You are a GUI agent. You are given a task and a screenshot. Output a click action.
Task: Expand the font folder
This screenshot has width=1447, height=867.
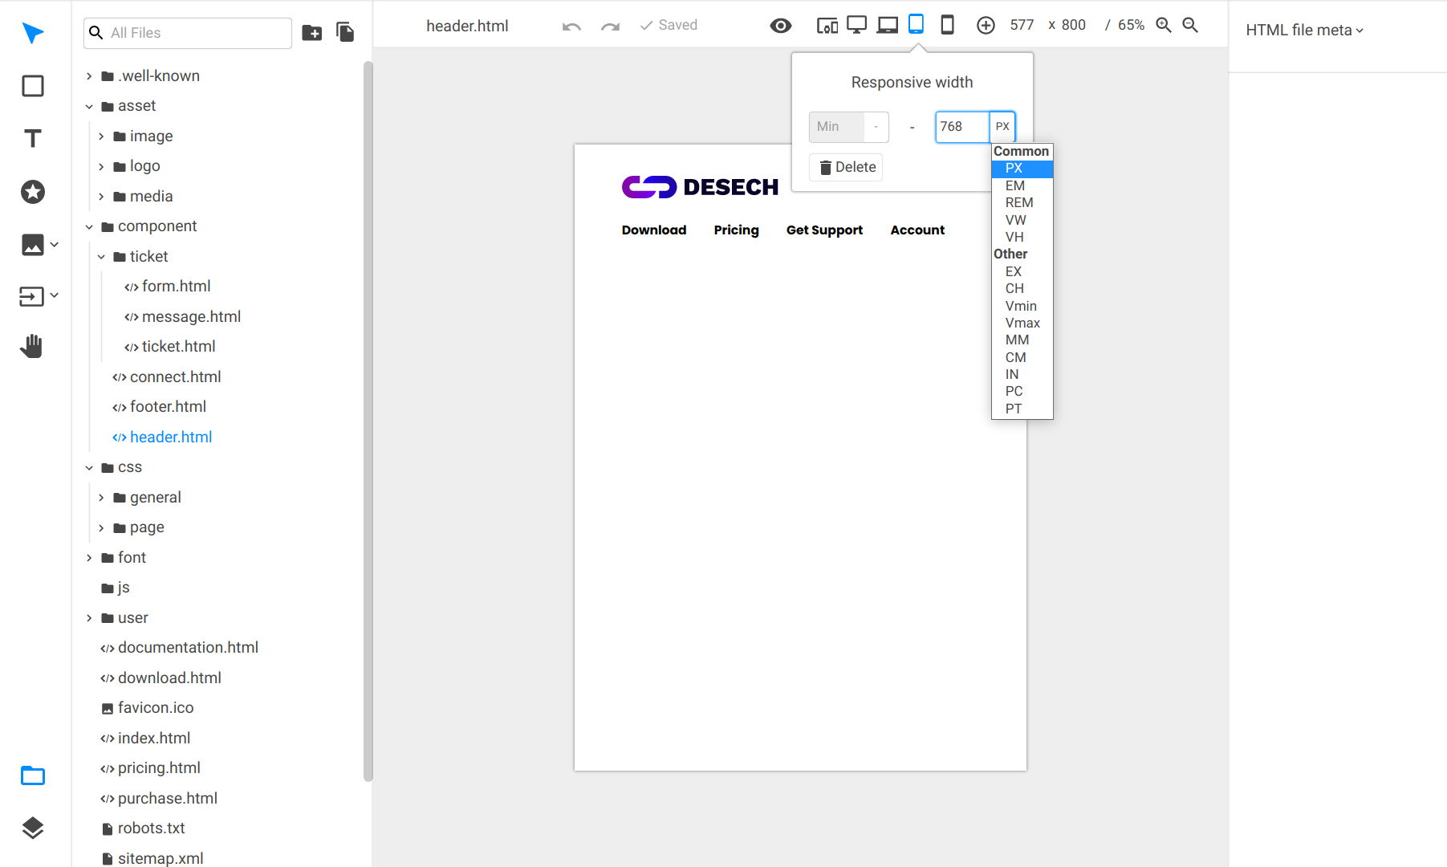(89, 558)
